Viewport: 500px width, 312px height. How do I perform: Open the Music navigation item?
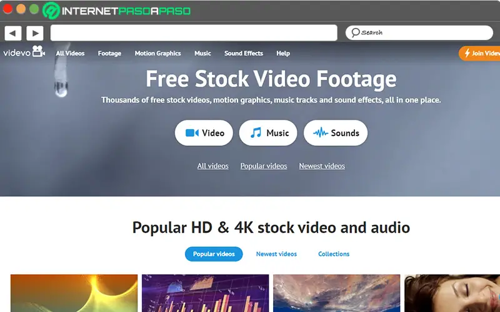[202, 53]
